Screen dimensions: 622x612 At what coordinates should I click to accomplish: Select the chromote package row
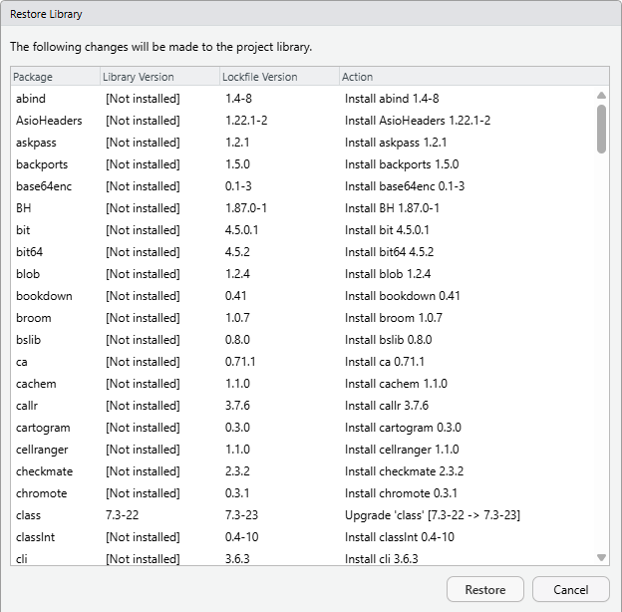pyautogui.click(x=44, y=493)
